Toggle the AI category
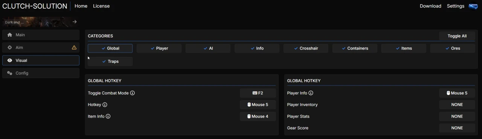 (208, 48)
